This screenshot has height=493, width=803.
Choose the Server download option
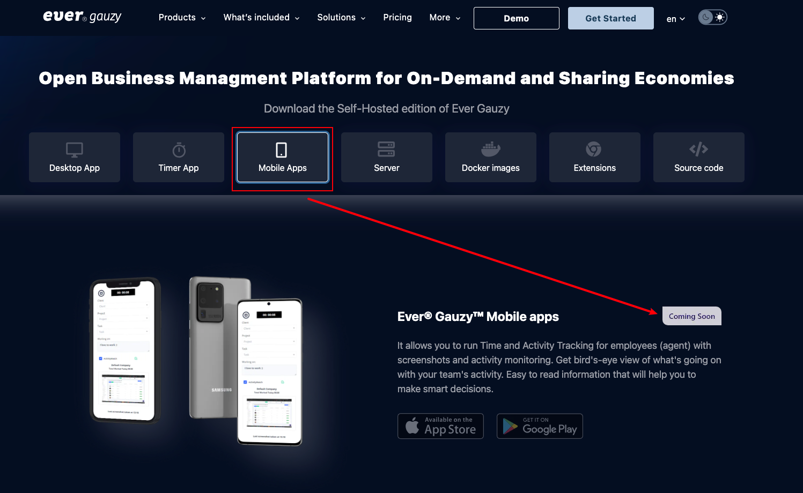click(x=386, y=157)
